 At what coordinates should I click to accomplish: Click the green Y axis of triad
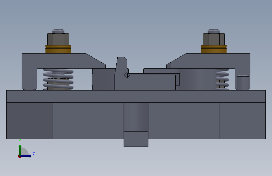click(20, 150)
